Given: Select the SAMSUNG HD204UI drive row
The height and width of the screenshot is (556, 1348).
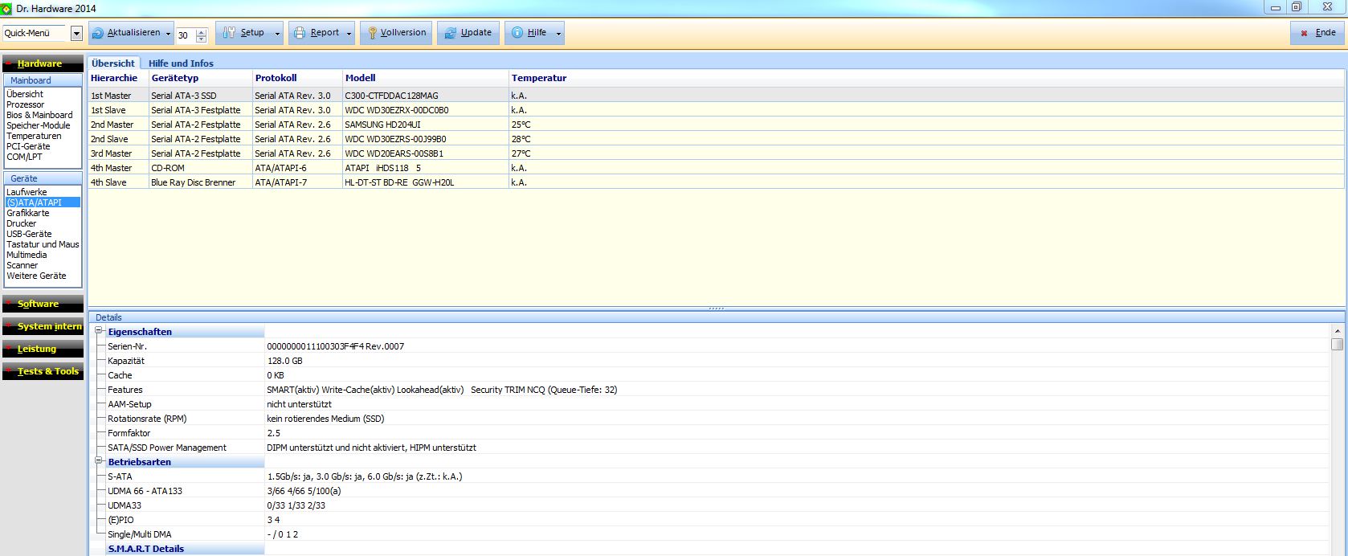Looking at the screenshot, I should (716, 125).
